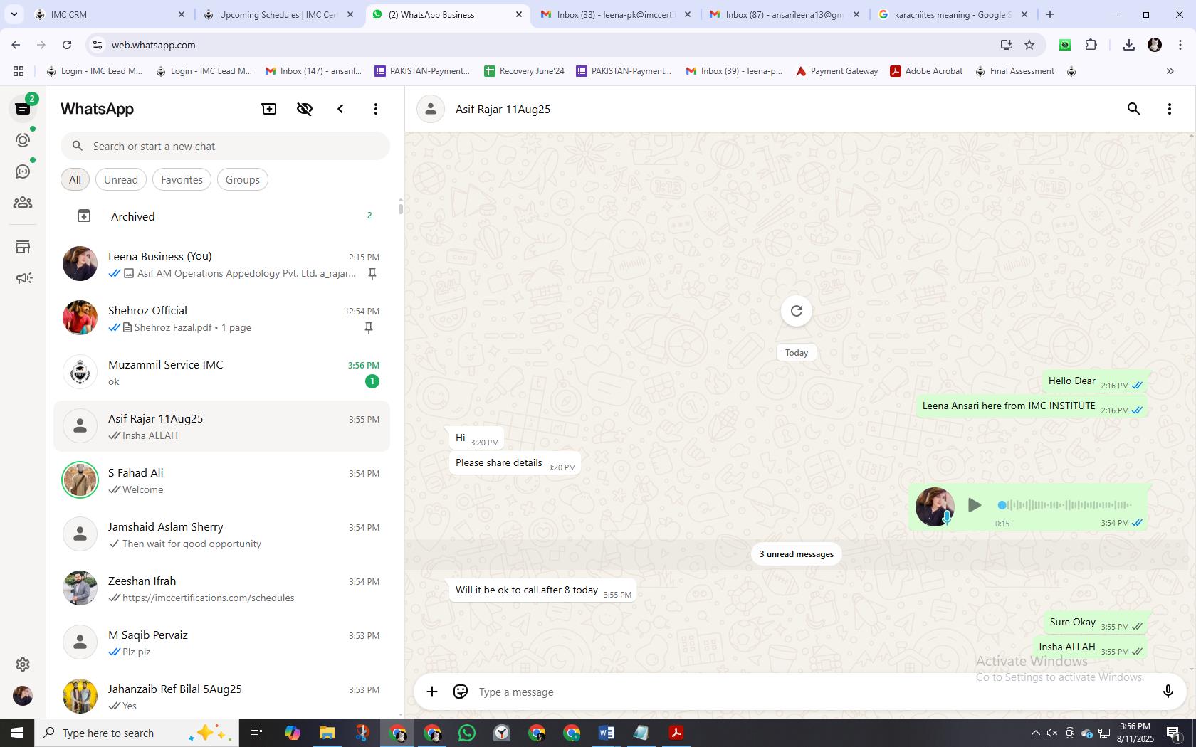This screenshot has width=1196, height=747.
Task: Open Chrome extensions puzzle icon
Action: (x=1091, y=45)
